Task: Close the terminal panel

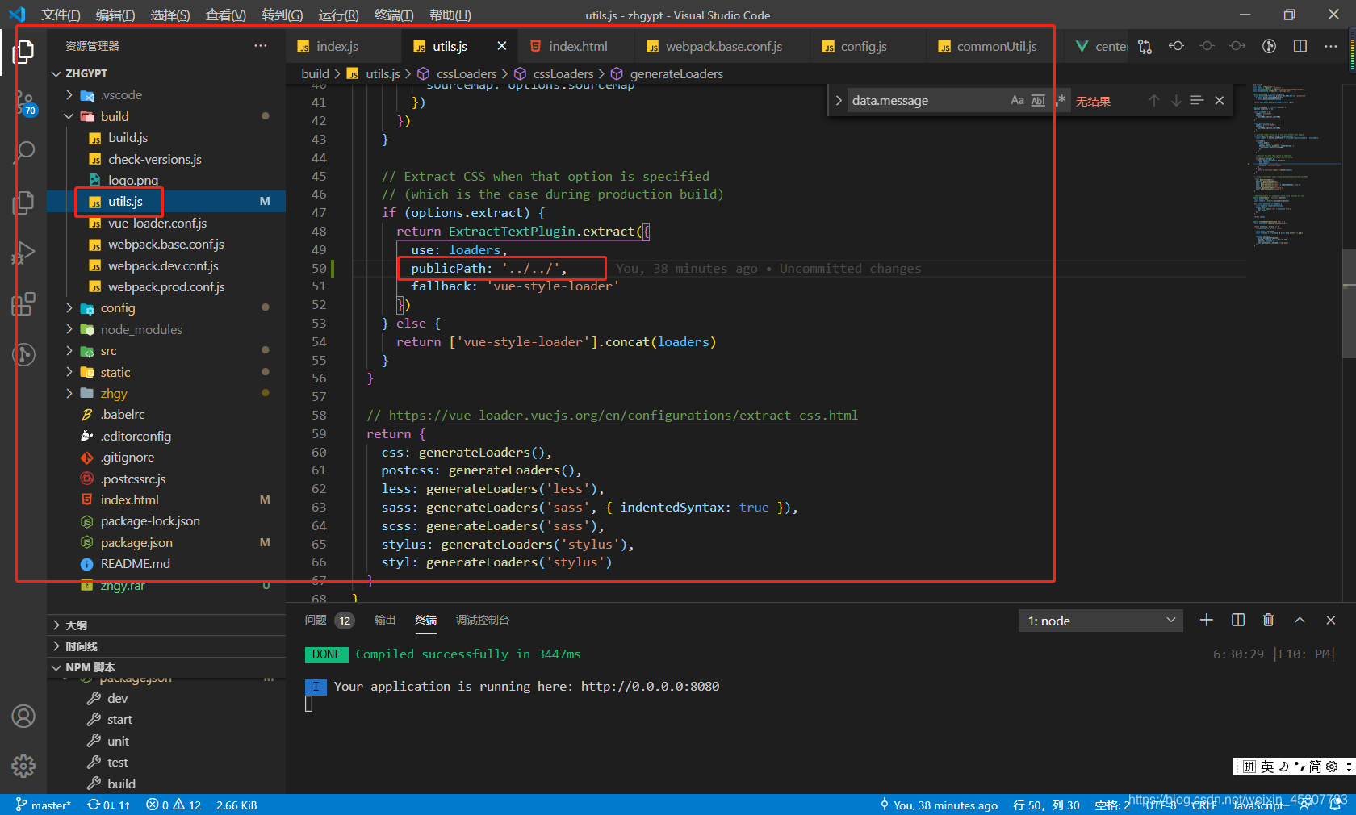Action: (x=1331, y=620)
